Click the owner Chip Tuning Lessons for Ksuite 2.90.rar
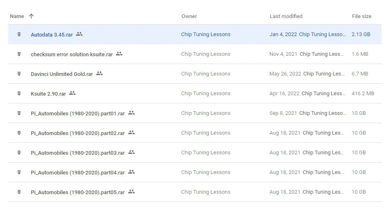This screenshot has width=389, height=213. point(205,94)
